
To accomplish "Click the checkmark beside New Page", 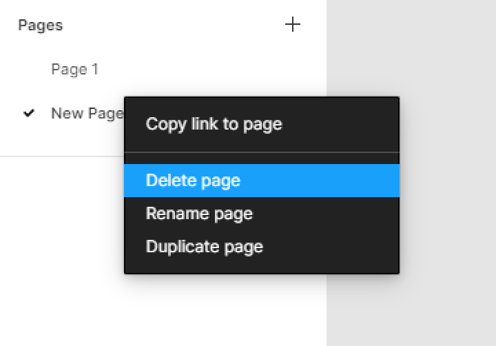I will (x=29, y=113).
